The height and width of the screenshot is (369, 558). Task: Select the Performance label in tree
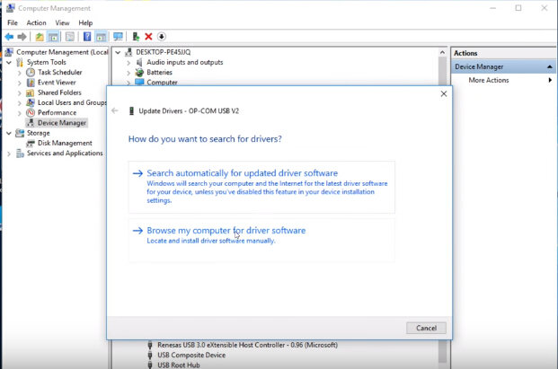[57, 113]
